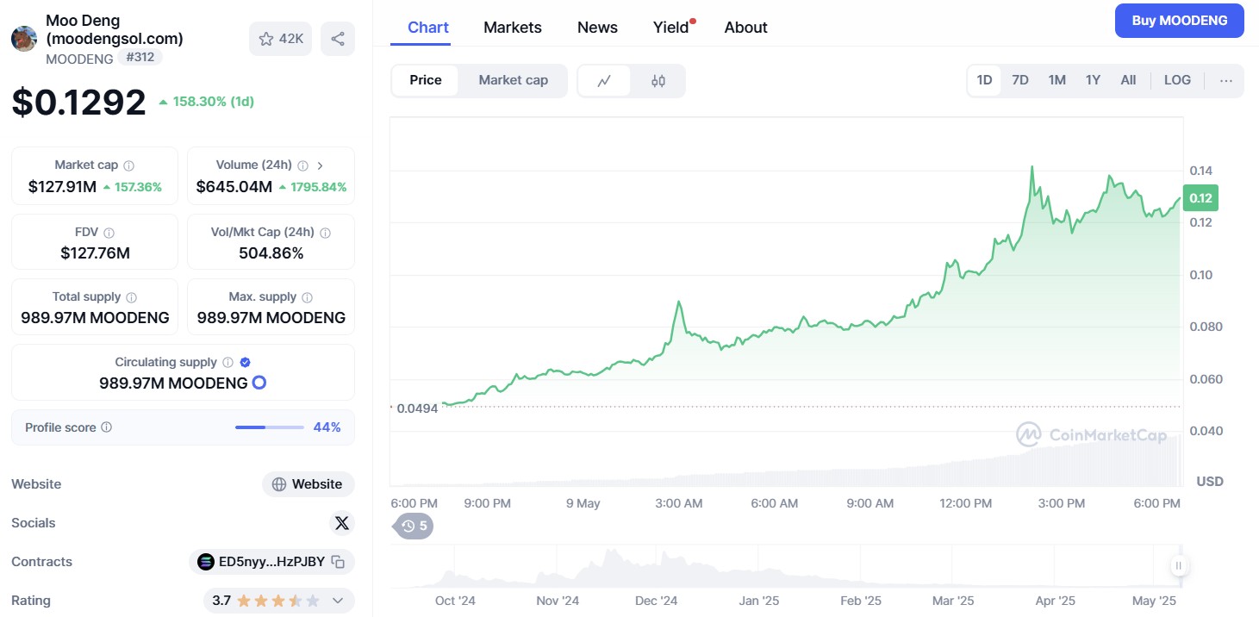
Task: Click the share icon button
Action: (x=338, y=39)
